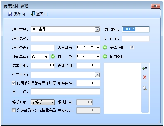Open the 项目类别 dropdown
This screenshot has height=126, width=164.
point(97,30)
